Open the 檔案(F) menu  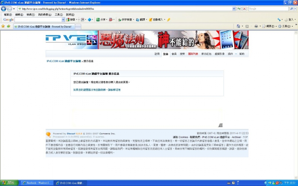tap(8, 15)
